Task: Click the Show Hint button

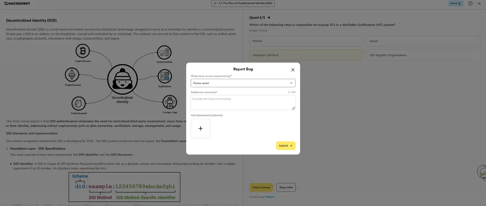Action: (x=286, y=187)
